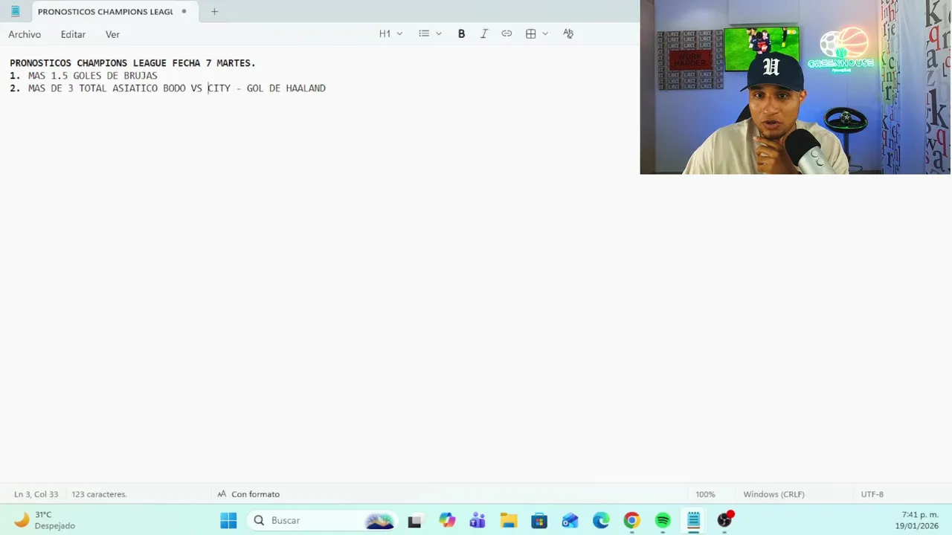Click the Notepad icon in the taskbar
This screenshot has width=952, height=535.
click(693, 520)
